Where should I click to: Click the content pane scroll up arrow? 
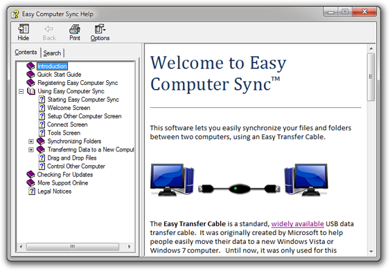[x=371, y=48]
